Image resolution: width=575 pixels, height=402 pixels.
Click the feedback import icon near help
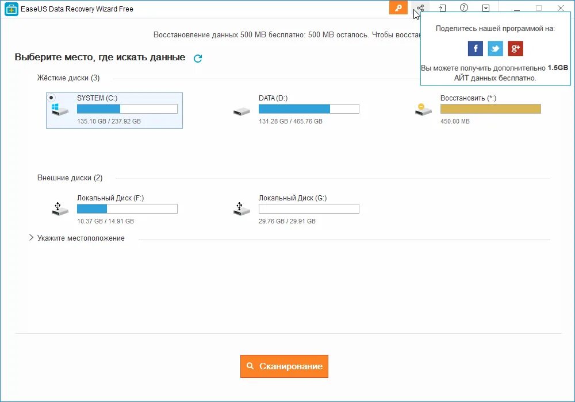pyautogui.click(x=442, y=8)
